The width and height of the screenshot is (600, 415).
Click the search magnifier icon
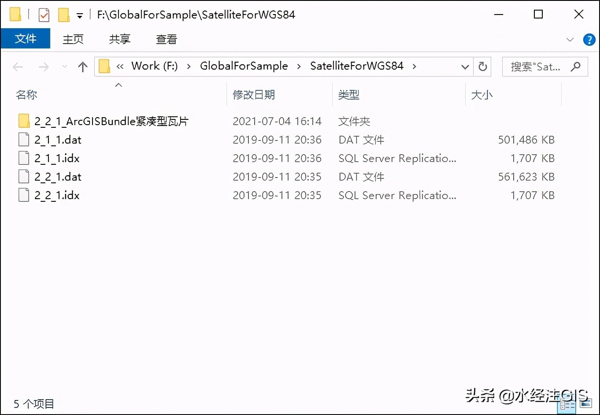click(575, 67)
